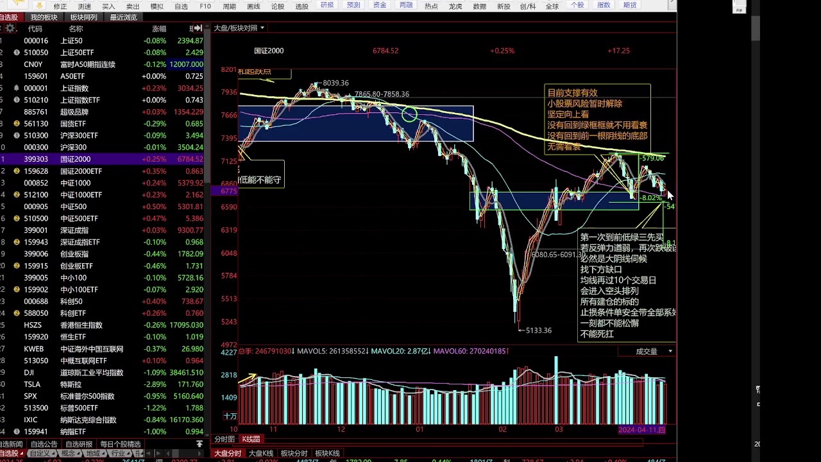The width and height of the screenshot is (821, 462).
Task: Select the 沪深300 index row
Action: click(102, 148)
